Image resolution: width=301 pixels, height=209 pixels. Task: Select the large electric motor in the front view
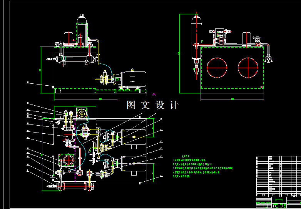coord(133,79)
